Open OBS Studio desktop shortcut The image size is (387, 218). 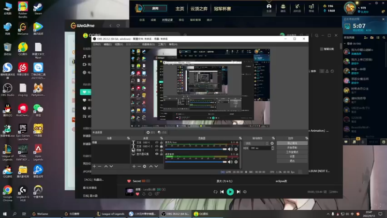(7, 90)
